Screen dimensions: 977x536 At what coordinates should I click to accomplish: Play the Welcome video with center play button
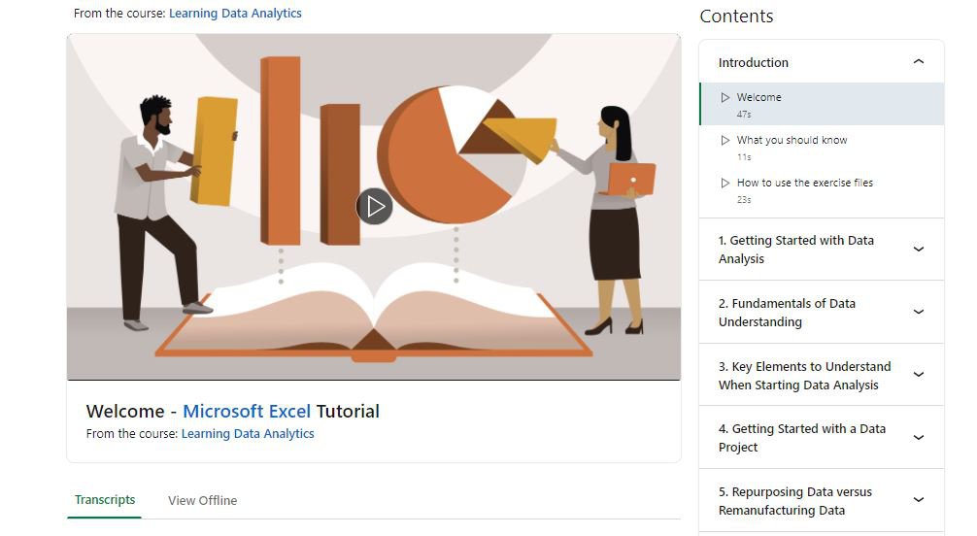(x=374, y=206)
